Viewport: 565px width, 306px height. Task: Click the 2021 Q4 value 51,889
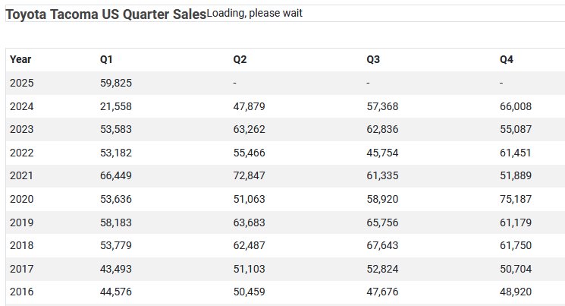pos(516,175)
